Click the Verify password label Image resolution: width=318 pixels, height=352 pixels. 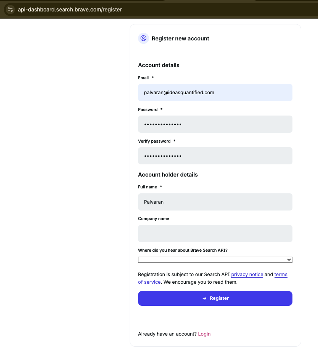coord(154,141)
